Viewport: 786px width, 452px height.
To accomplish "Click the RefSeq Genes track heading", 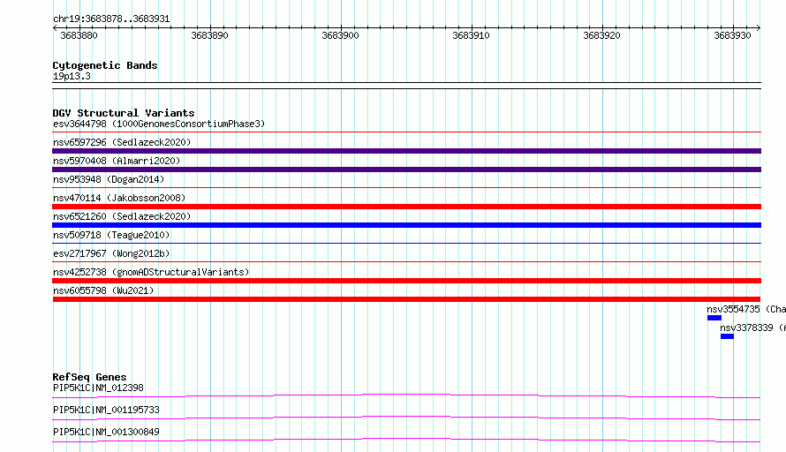I will (x=89, y=377).
